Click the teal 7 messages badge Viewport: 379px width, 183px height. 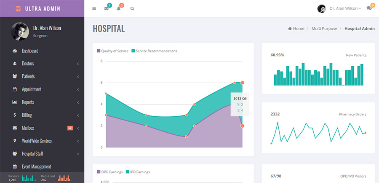pyautogui.click(x=110, y=5)
